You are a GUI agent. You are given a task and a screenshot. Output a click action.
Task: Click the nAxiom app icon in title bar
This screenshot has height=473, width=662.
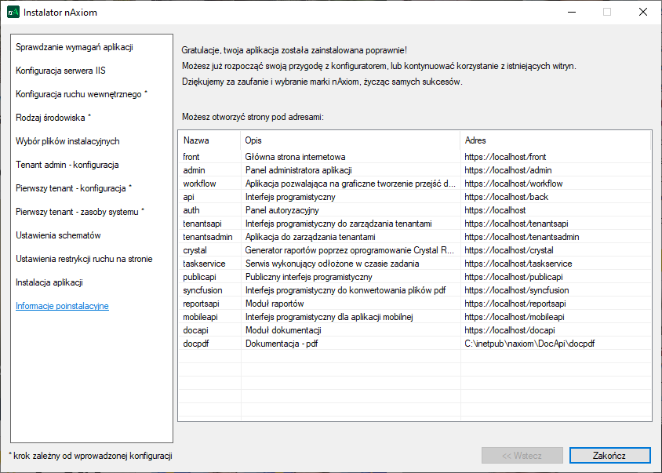pos(13,13)
